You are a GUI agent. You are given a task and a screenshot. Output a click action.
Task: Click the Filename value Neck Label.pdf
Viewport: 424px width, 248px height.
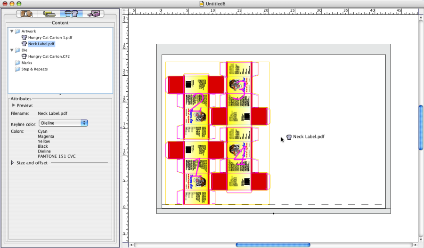tap(52, 113)
